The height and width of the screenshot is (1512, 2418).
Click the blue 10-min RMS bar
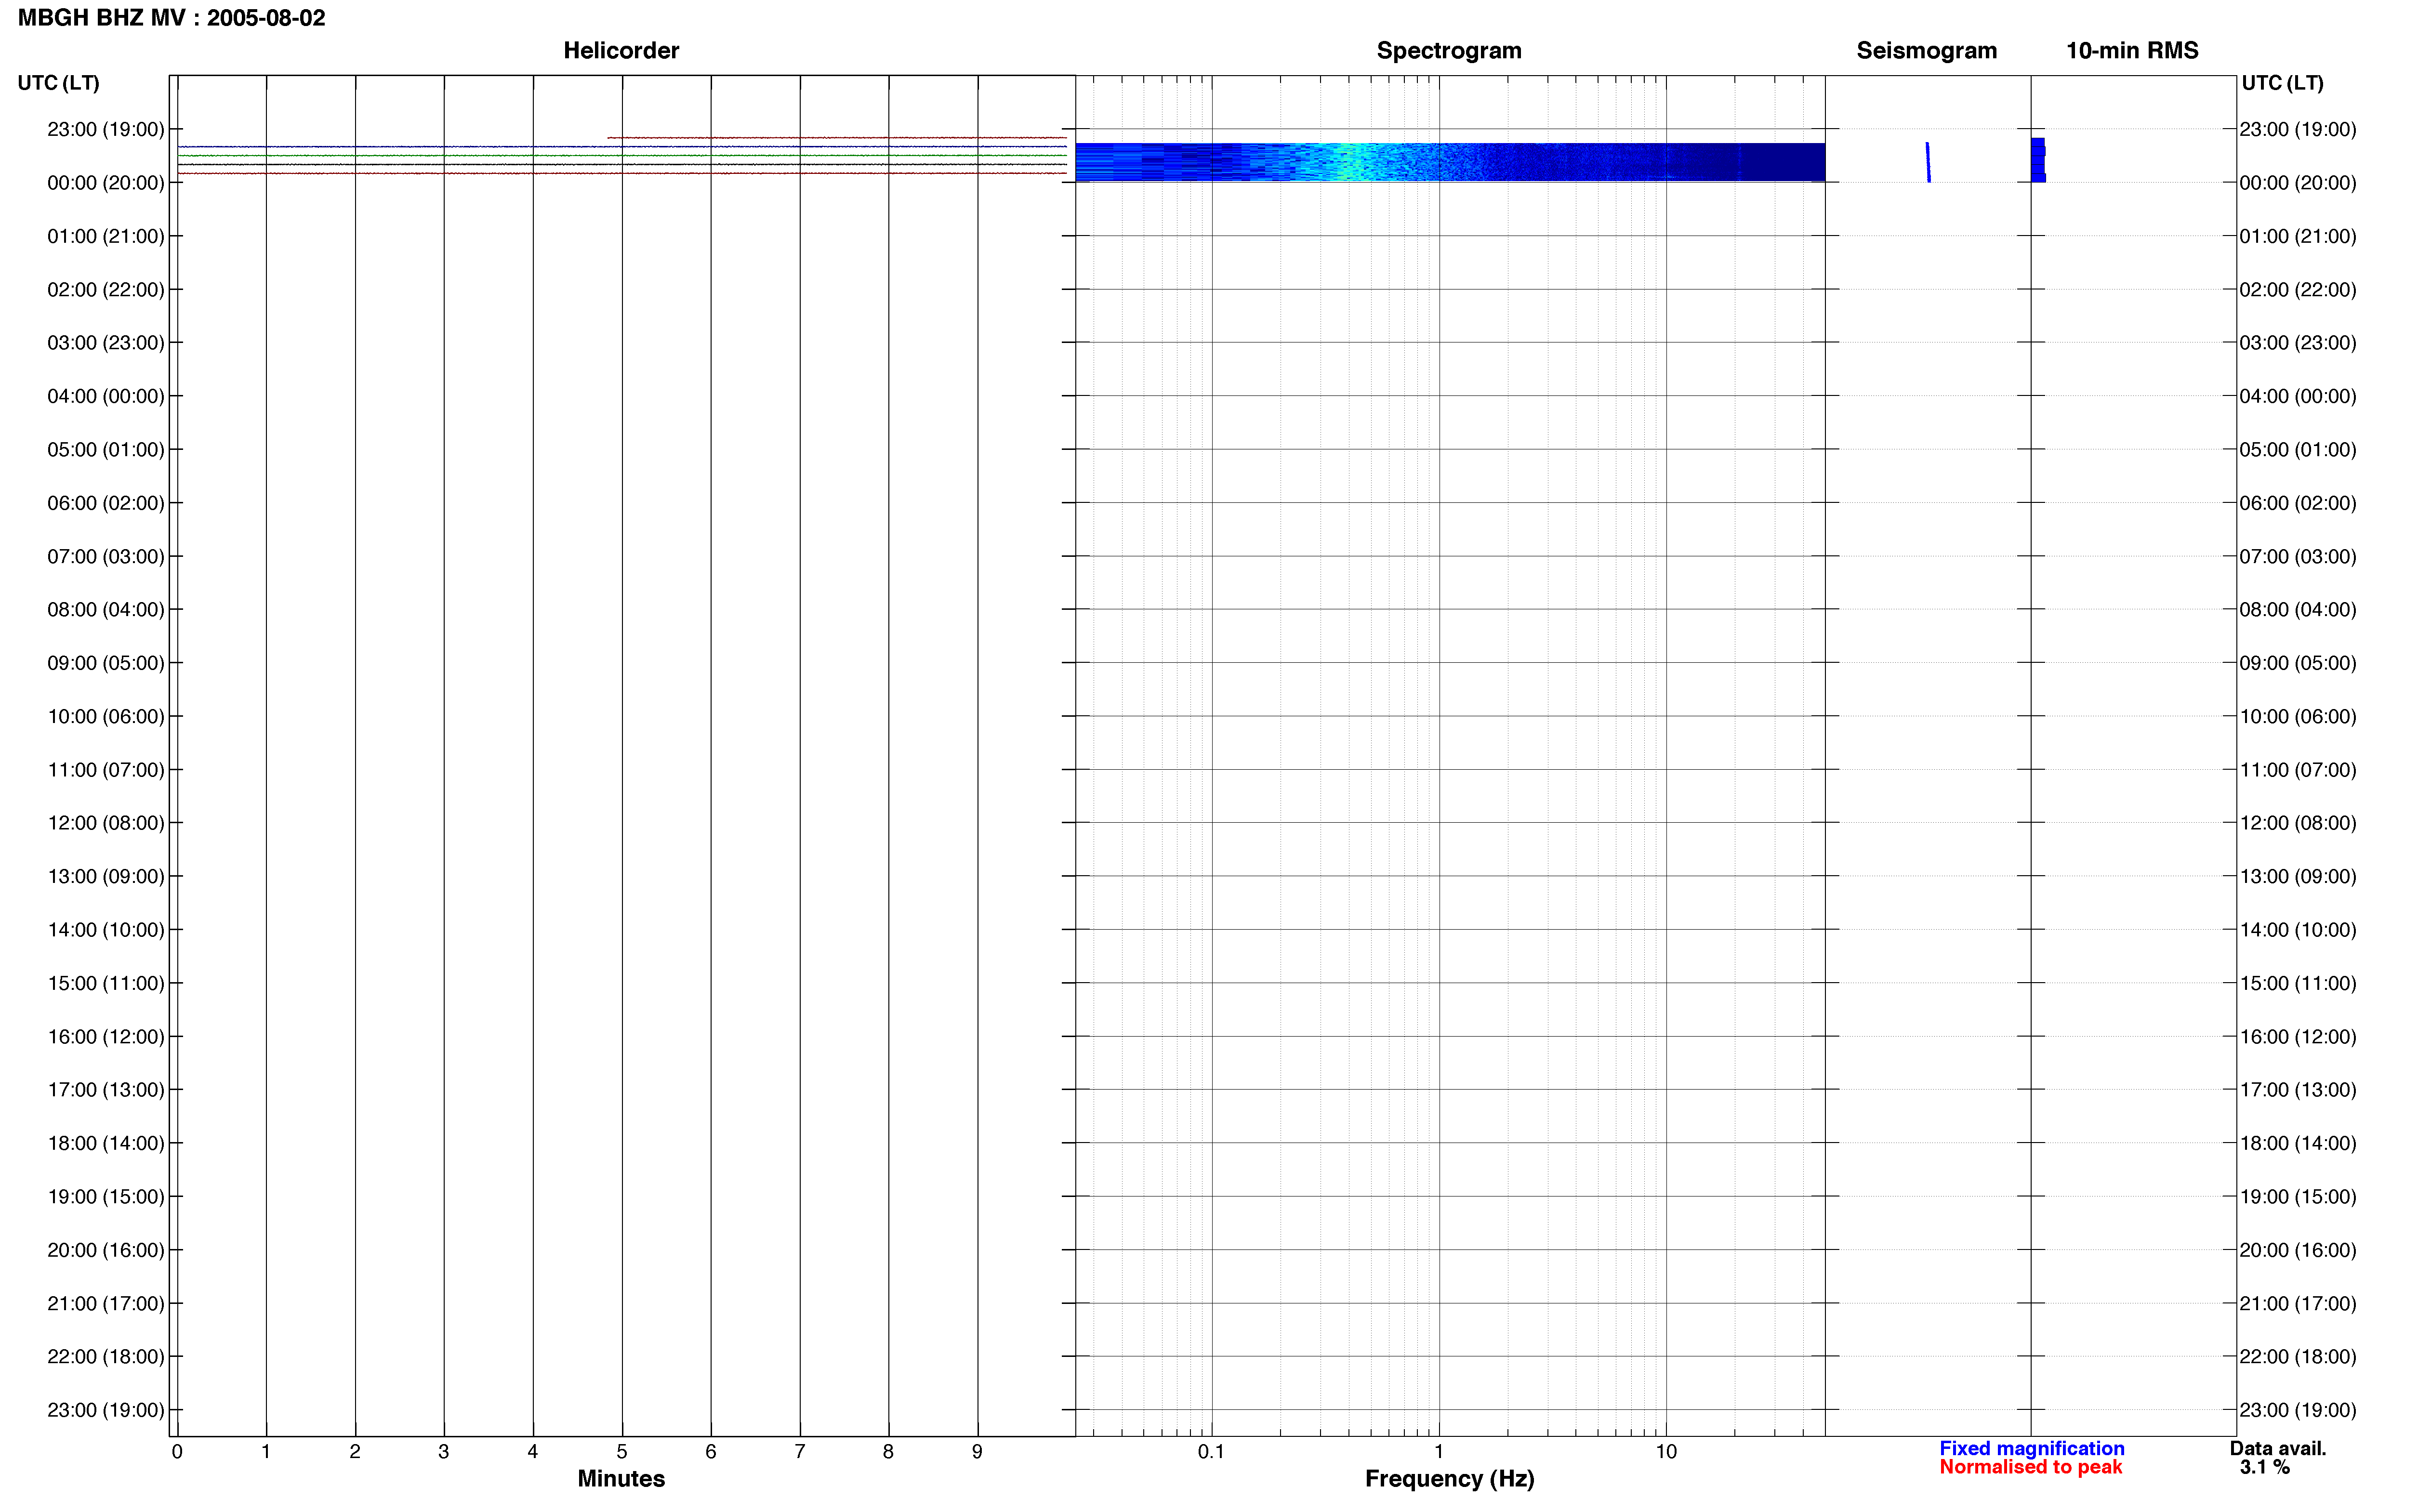tap(2038, 160)
